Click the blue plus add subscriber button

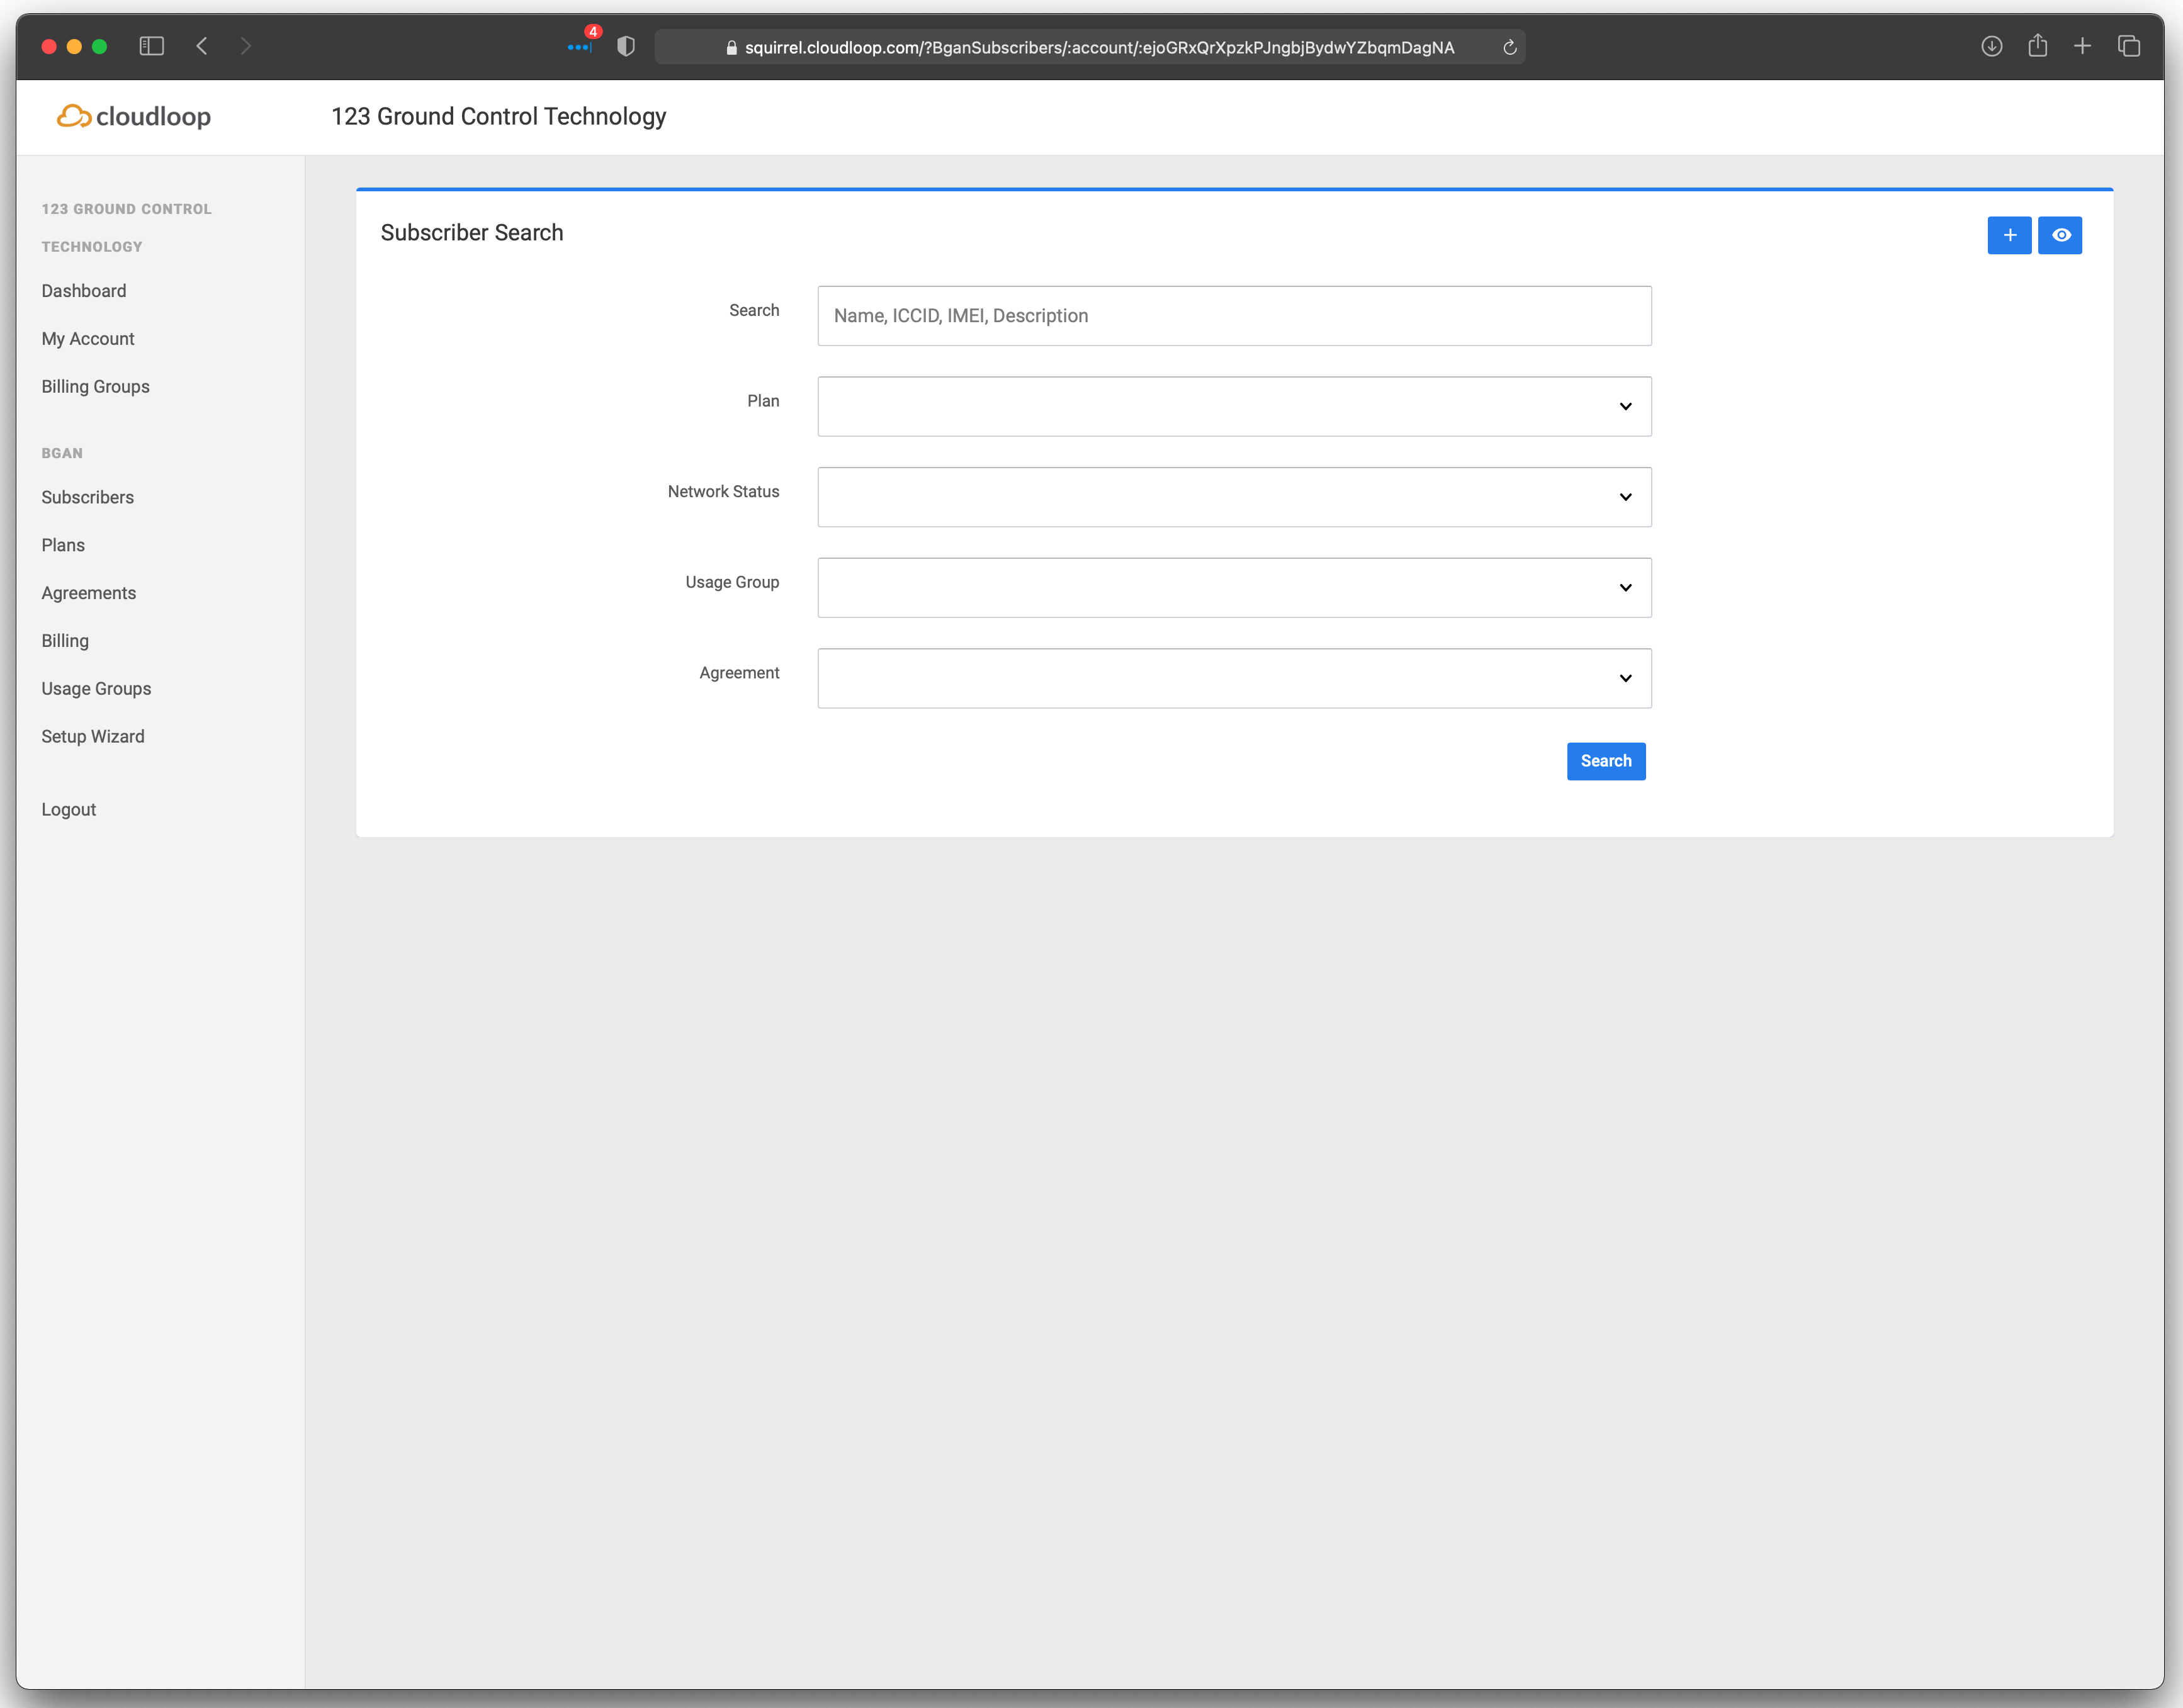point(2008,235)
